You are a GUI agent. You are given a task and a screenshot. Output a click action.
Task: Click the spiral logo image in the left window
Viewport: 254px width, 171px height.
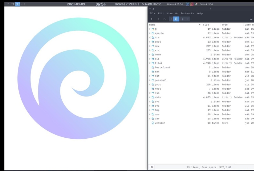79,79
